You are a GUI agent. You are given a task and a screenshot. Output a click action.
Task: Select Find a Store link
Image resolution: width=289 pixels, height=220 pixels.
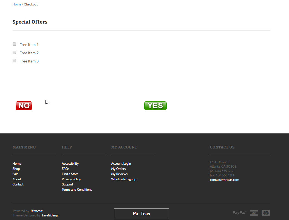pyautogui.click(x=70, y=174)
